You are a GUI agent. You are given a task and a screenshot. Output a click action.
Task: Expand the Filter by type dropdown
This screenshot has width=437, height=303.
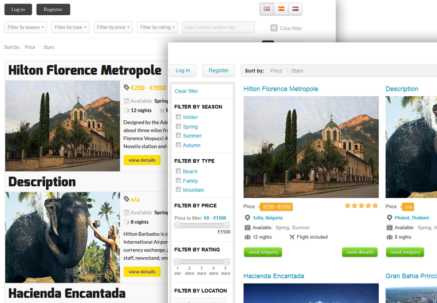(70, 27)
